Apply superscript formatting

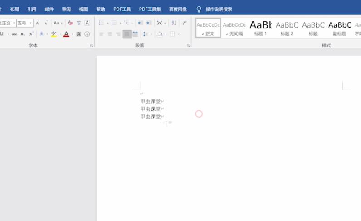(31, 34)
